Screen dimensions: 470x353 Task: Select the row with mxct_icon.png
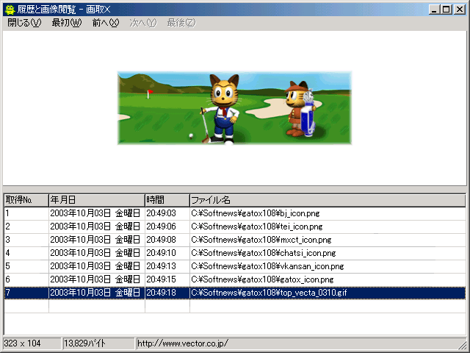(x=235, y=240)
